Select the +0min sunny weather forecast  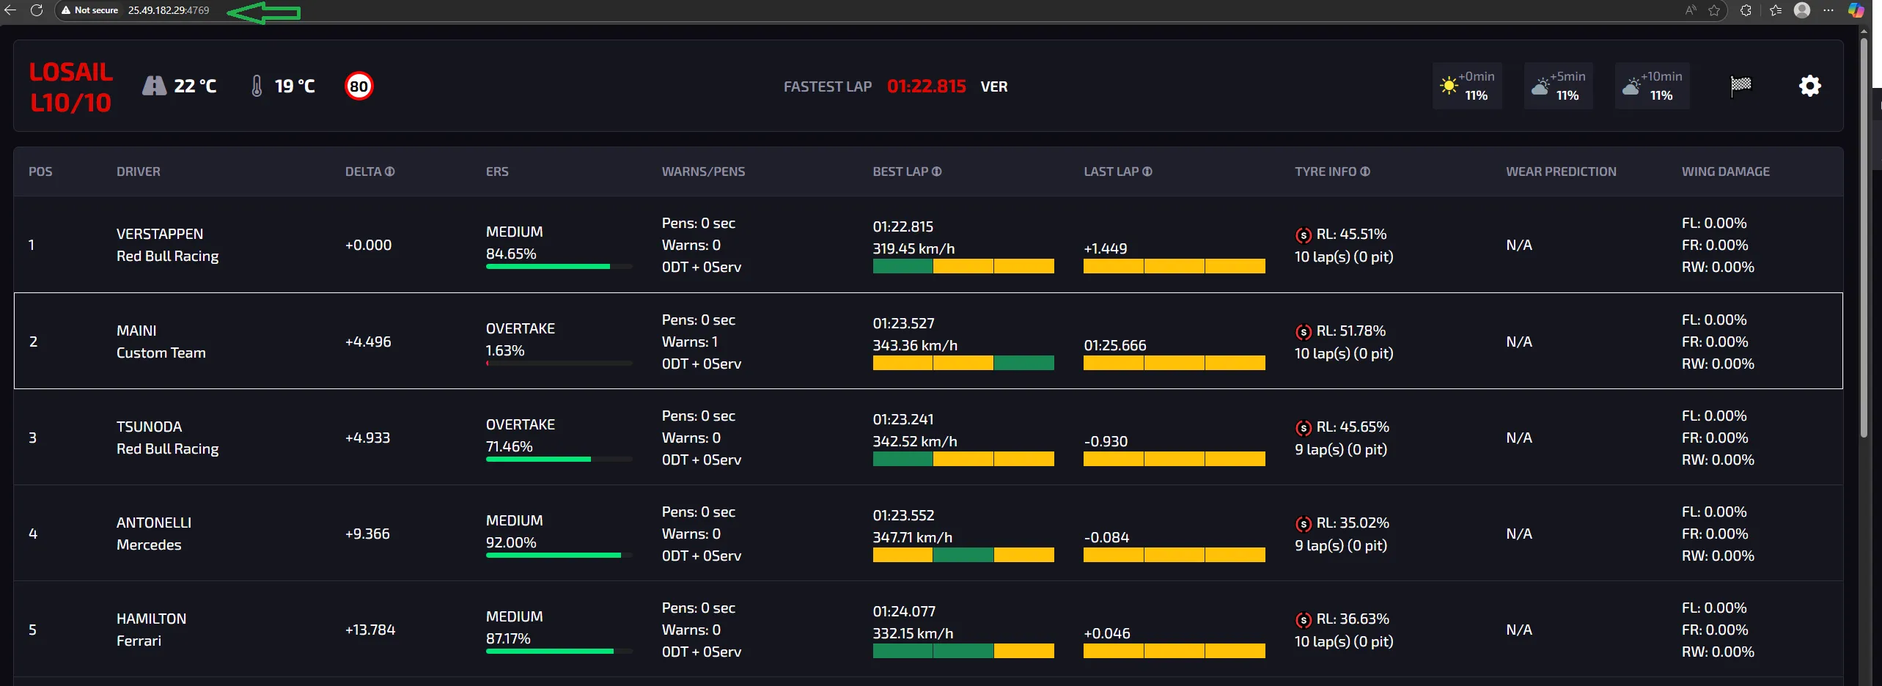pos(1467,86)
